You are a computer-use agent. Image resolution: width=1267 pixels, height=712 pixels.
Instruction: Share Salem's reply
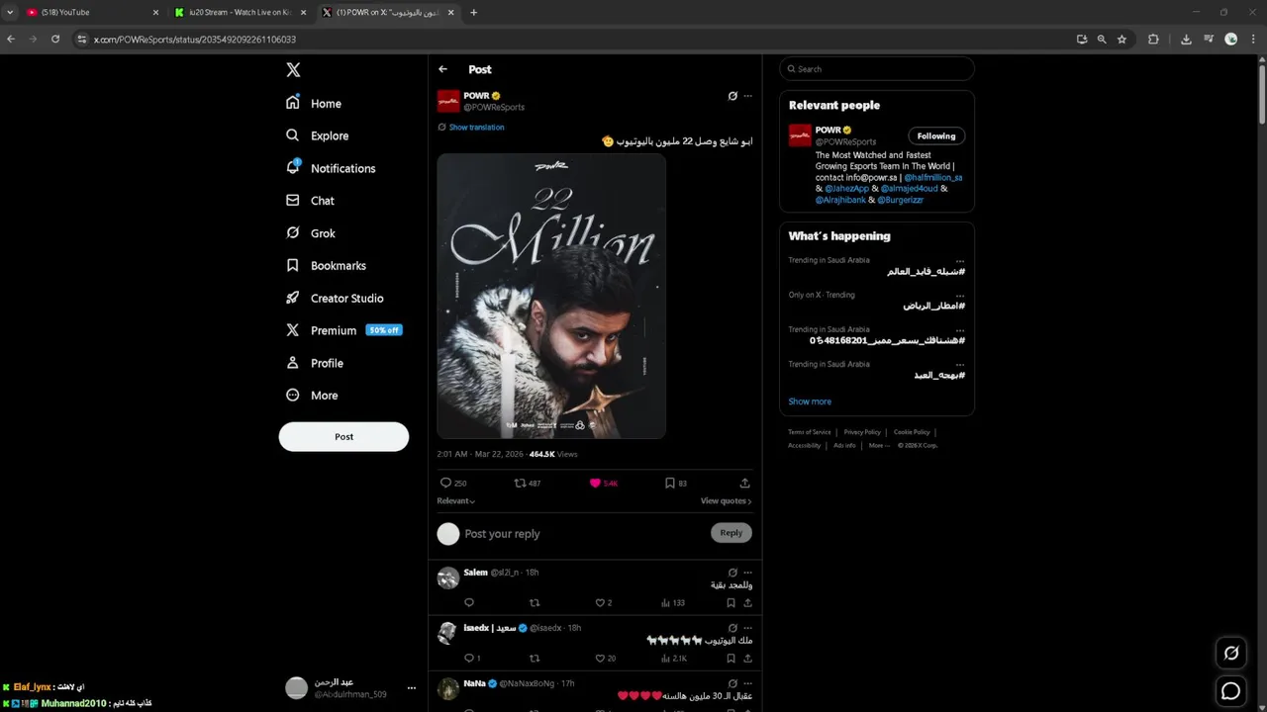pos(747,602)
